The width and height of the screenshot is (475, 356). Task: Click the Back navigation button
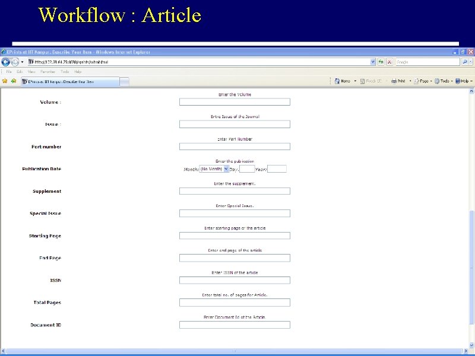pos(7,62)
